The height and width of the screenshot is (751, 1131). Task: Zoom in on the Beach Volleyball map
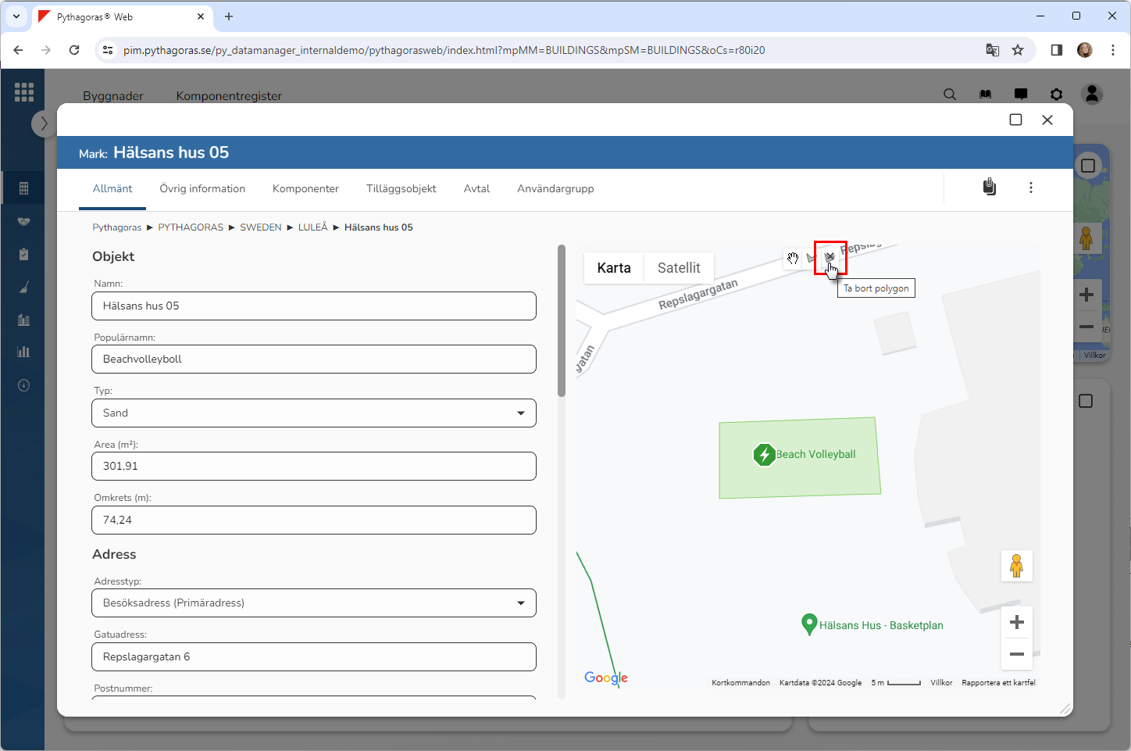[1016, 622]
